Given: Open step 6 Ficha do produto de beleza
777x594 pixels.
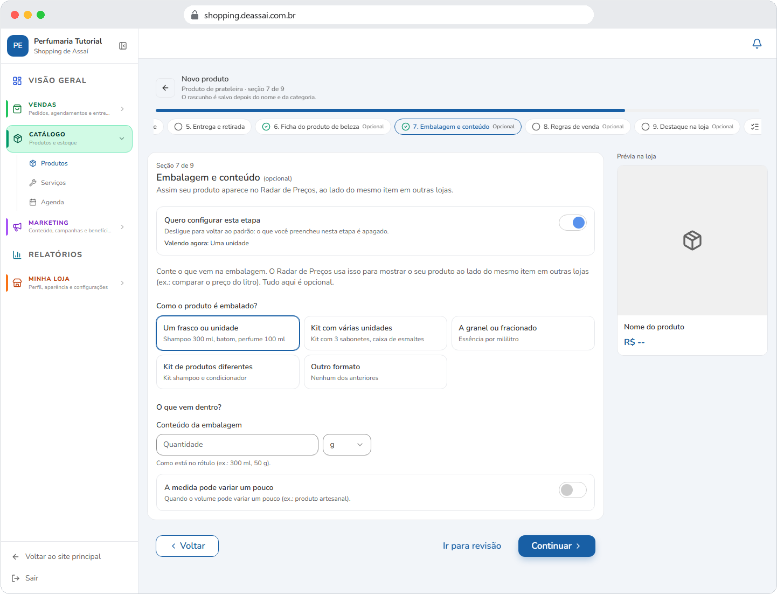Looking at the screenshot, I should [323, 127].
